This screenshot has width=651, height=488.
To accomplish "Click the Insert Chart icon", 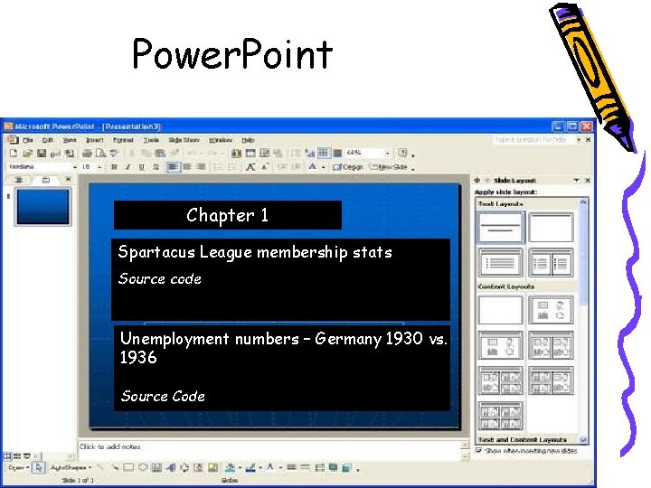I will coord(236,153).
